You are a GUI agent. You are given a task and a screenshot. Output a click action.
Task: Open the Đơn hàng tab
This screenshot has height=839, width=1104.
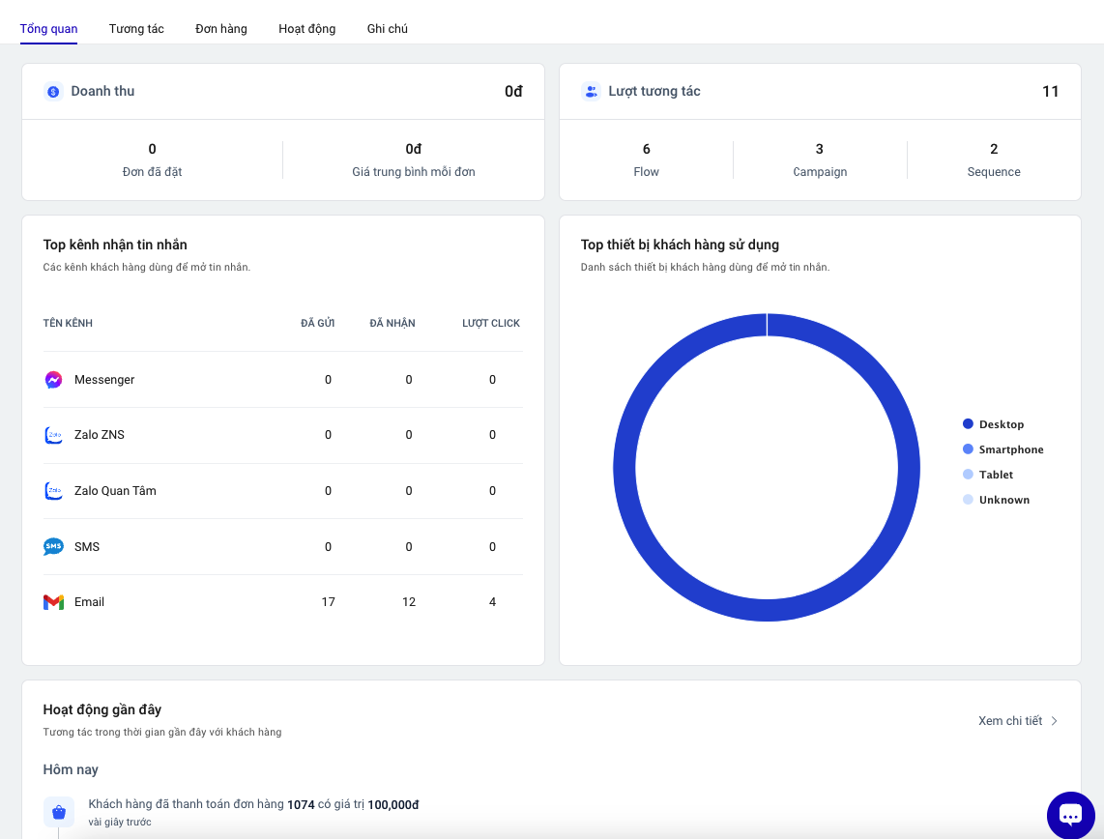click(221, 29)
